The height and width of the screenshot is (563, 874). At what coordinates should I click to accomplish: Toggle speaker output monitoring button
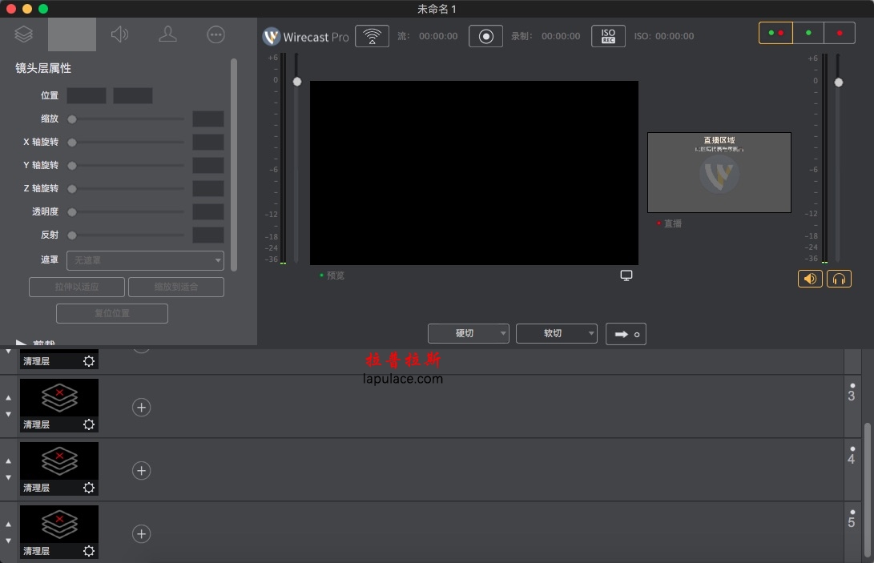[810, 278]
